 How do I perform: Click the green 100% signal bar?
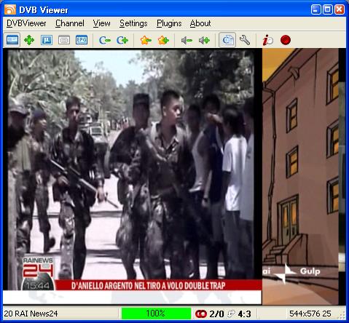pyautogui.click(x=156, y=314)
